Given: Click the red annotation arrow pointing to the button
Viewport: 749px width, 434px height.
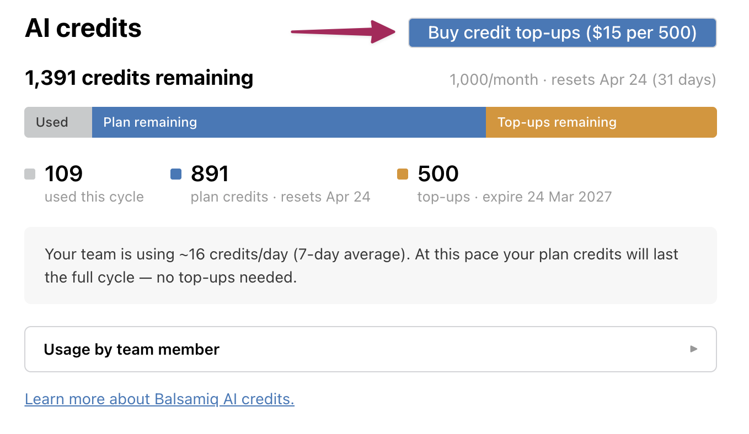Looking at the screenshot, I should (343, 31).
